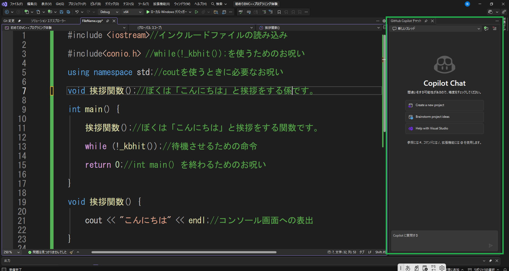Open the Find in Files toolbar icon
This screenshot has height=271, width=509.
pyautogui.click(x=216, y=12)
